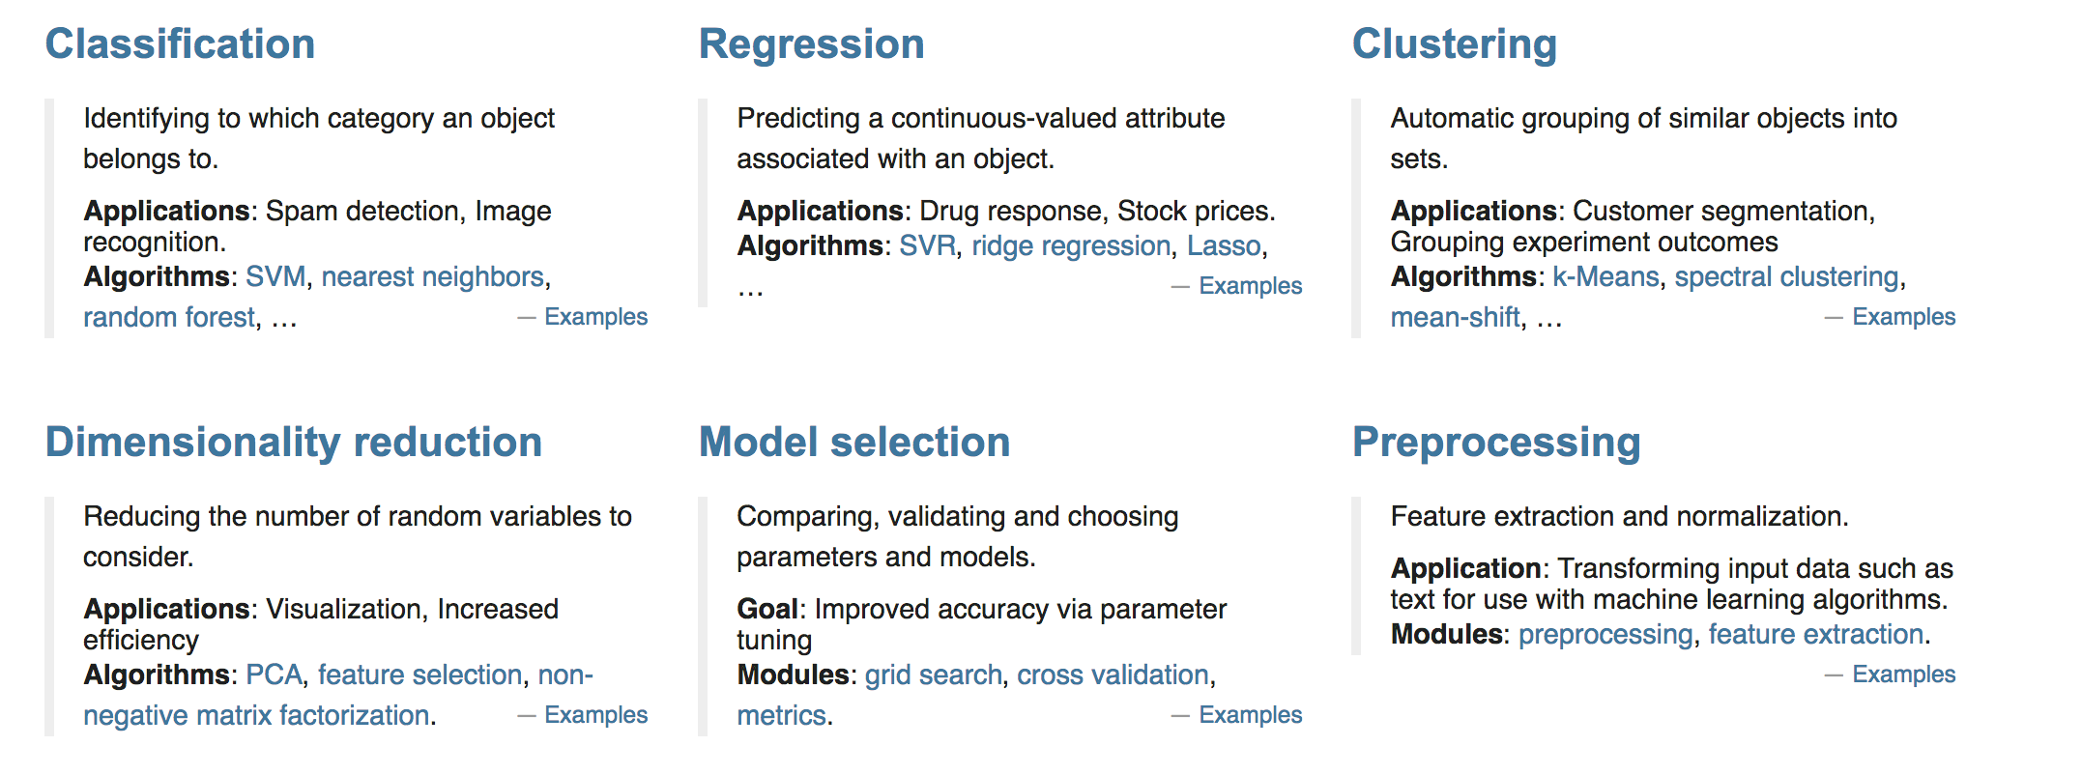
Task: Click the grid search module link
Action: 934,675
